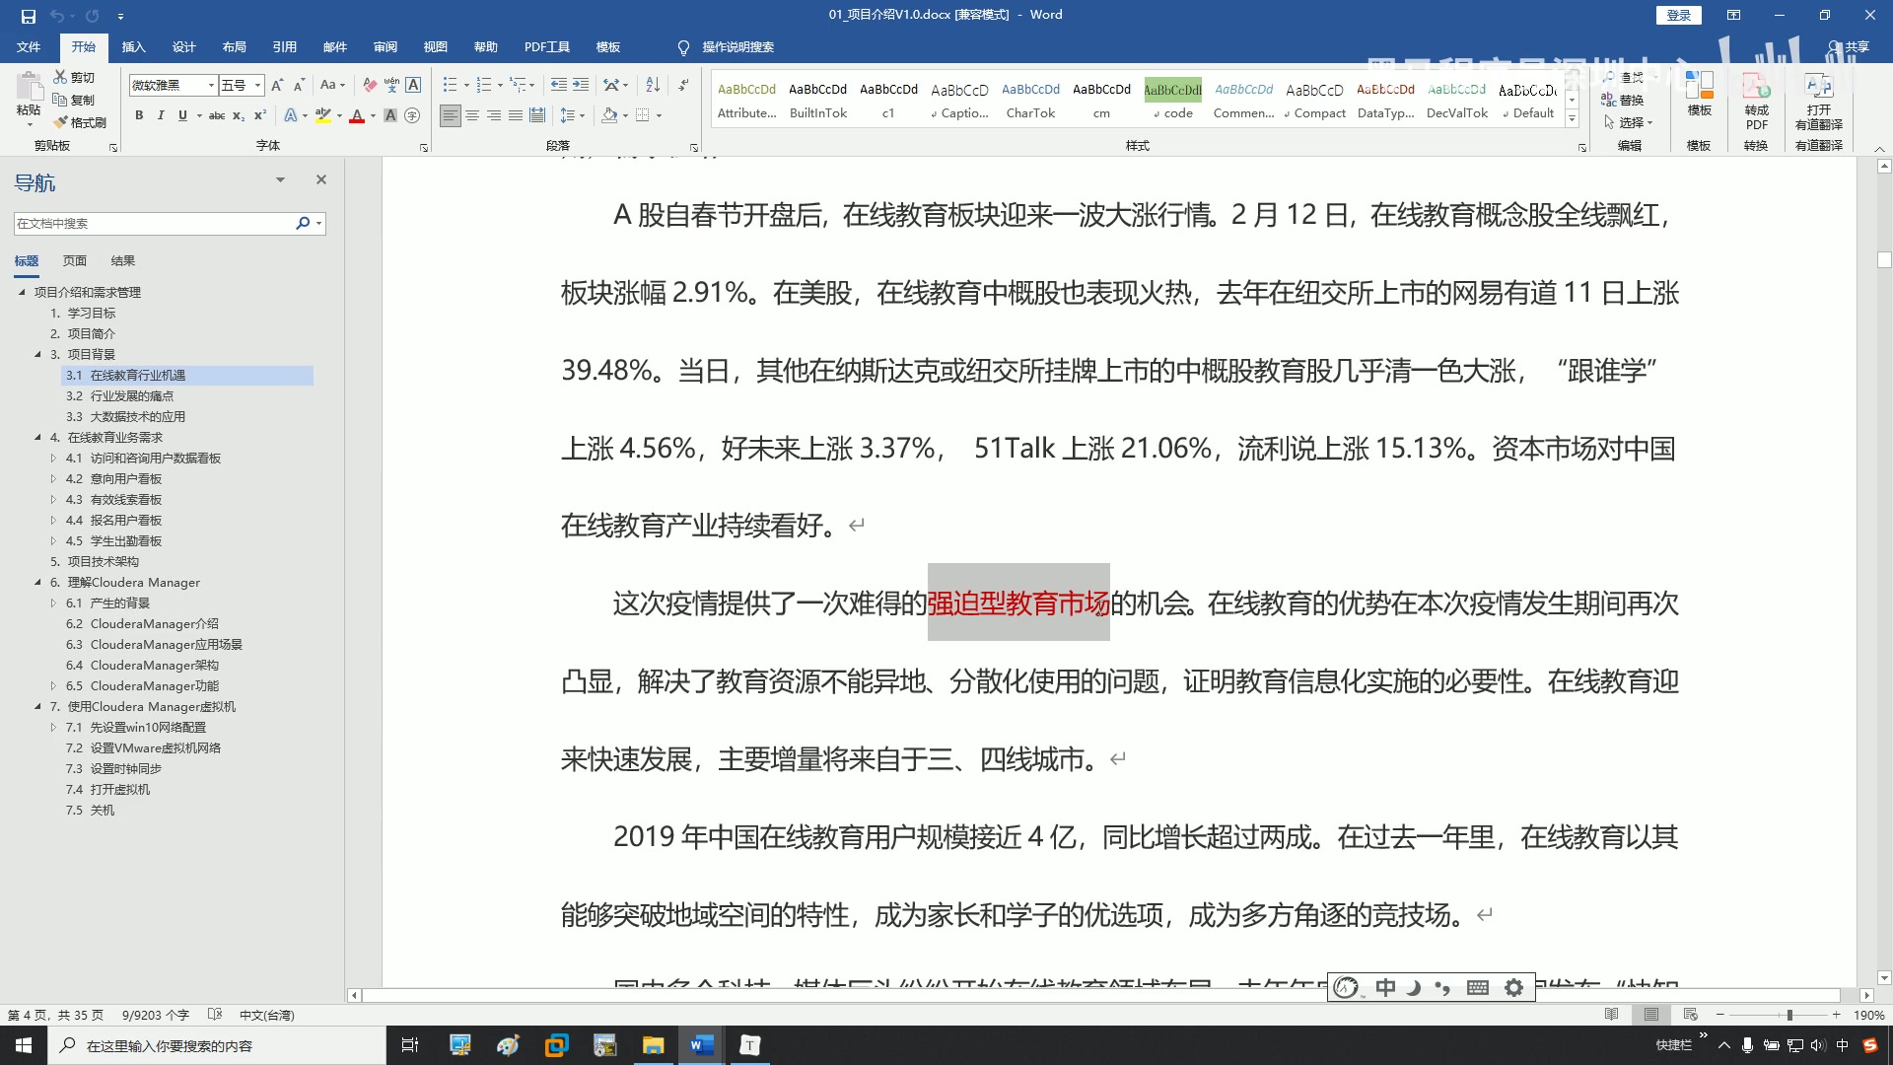Viewport: 1893px width, 1065px height.
Task: Set center paragraph alignment
Action: pyautogui.click(x=472, y=115)
